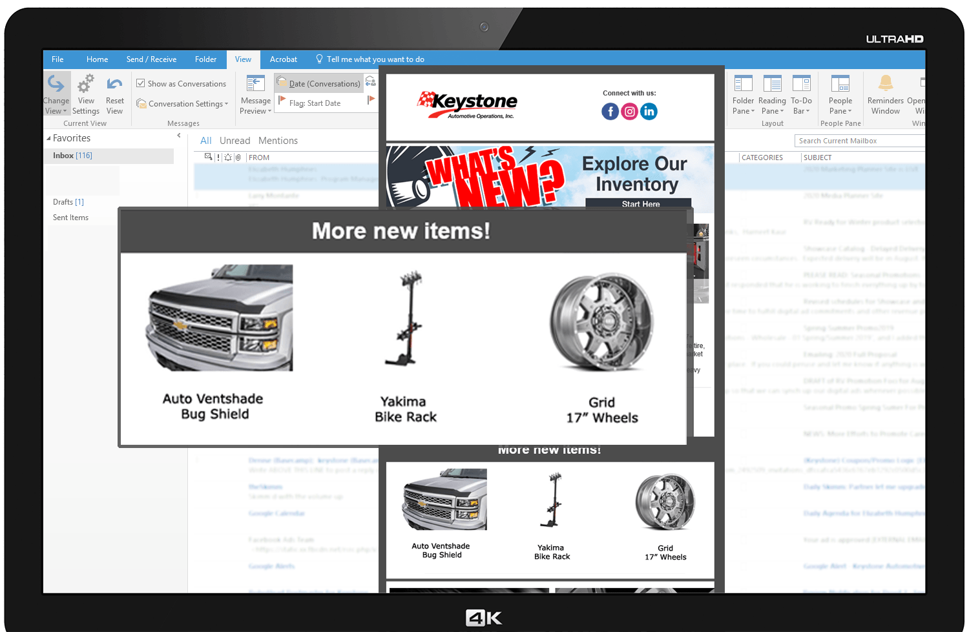Click the Flag: Start Date flag icon

282,101
